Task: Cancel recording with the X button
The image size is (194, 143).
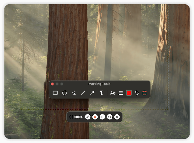Action: click(117, 117)
